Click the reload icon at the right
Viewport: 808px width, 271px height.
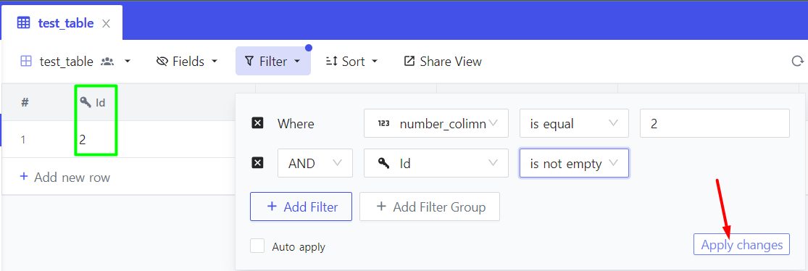(798, 62)
